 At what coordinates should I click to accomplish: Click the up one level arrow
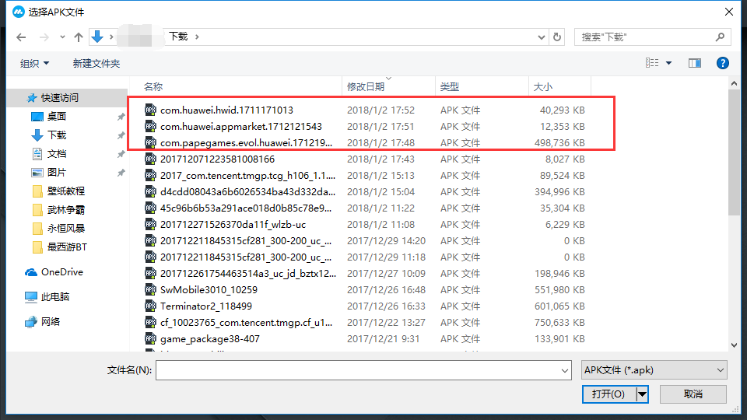(x=79, y=37)
